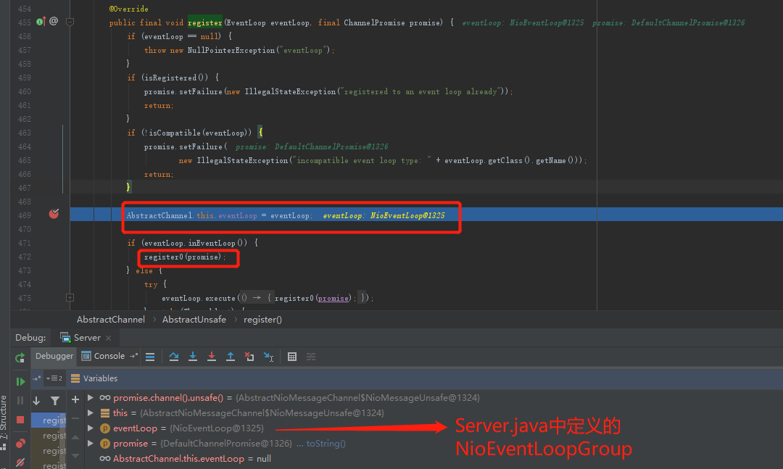
Task: Click NullPointerException on line 457
Action: [x=231, y=51]
